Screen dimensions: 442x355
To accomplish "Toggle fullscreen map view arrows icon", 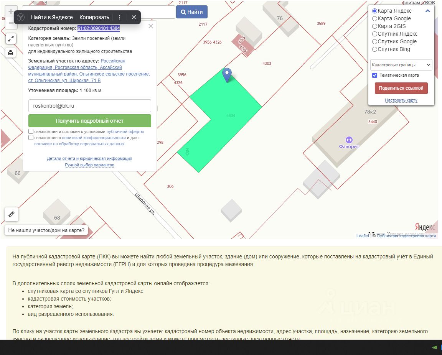I will (11, 39).
